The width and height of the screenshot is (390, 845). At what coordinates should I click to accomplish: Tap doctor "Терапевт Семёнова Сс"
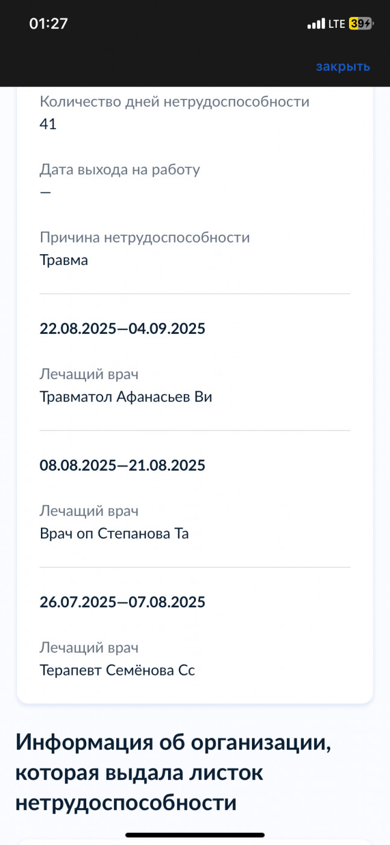click(118, 671)
